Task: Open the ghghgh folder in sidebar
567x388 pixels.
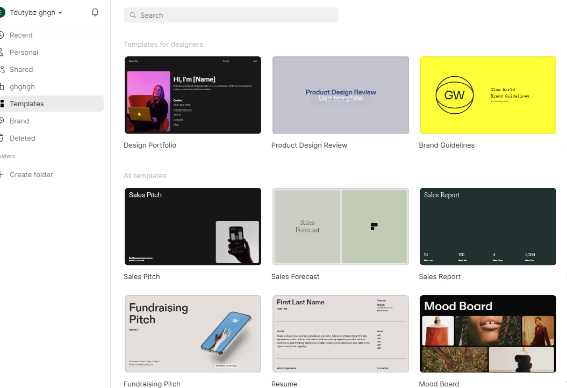Action: (22, 86)
